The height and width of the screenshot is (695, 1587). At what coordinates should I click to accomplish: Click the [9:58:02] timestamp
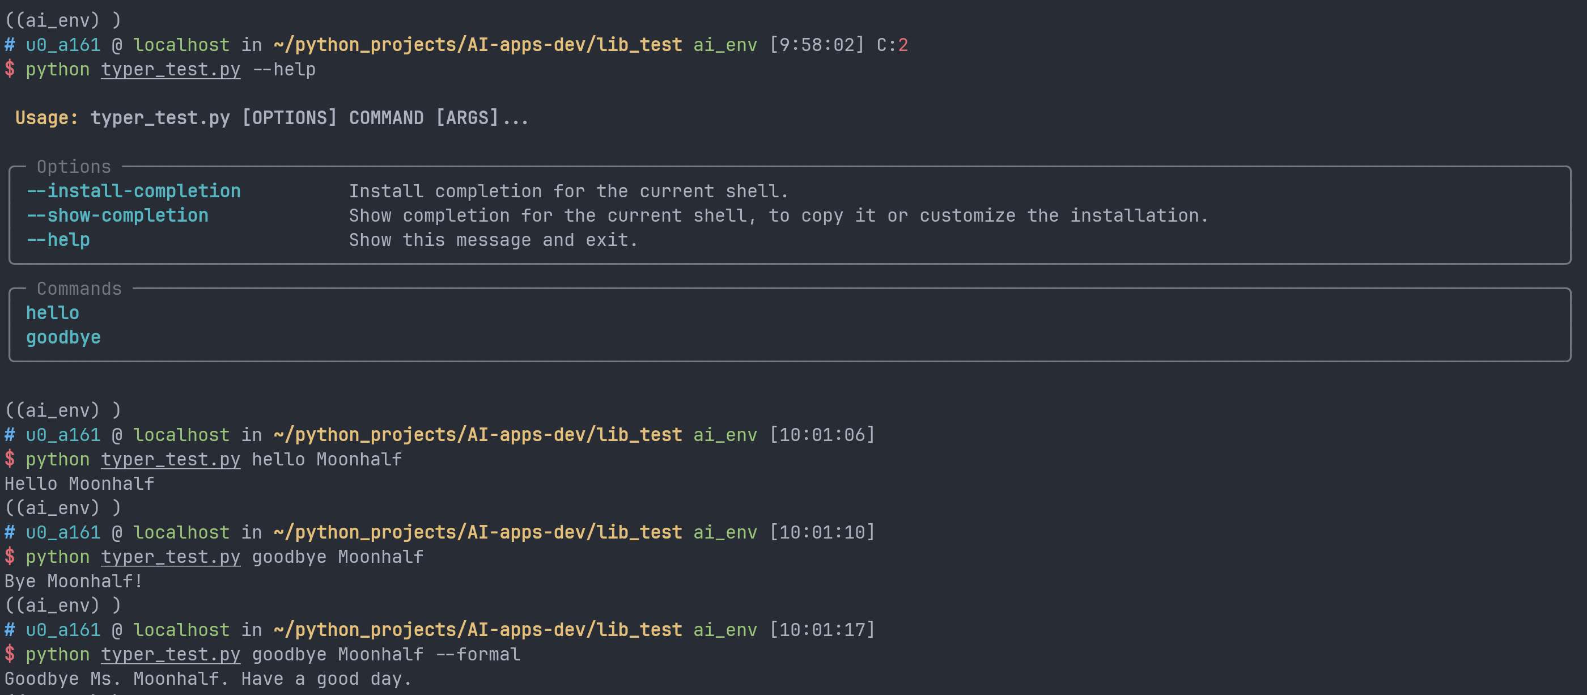pyautogui.click(x=816, y=45)
